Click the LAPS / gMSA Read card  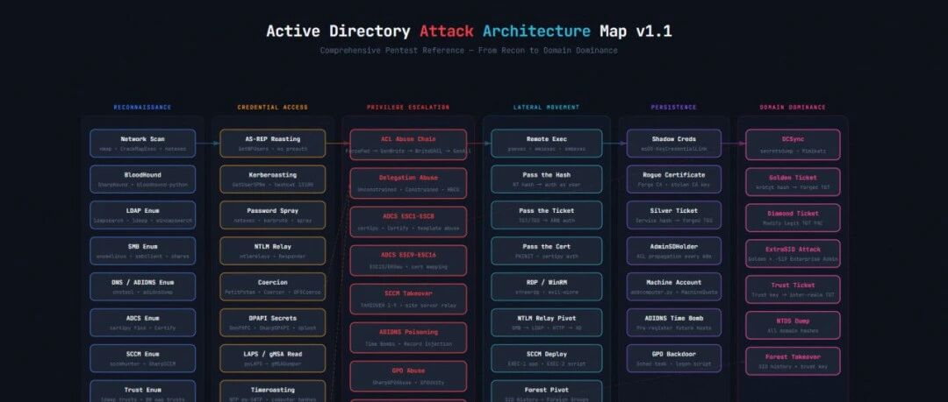point(273,358)
